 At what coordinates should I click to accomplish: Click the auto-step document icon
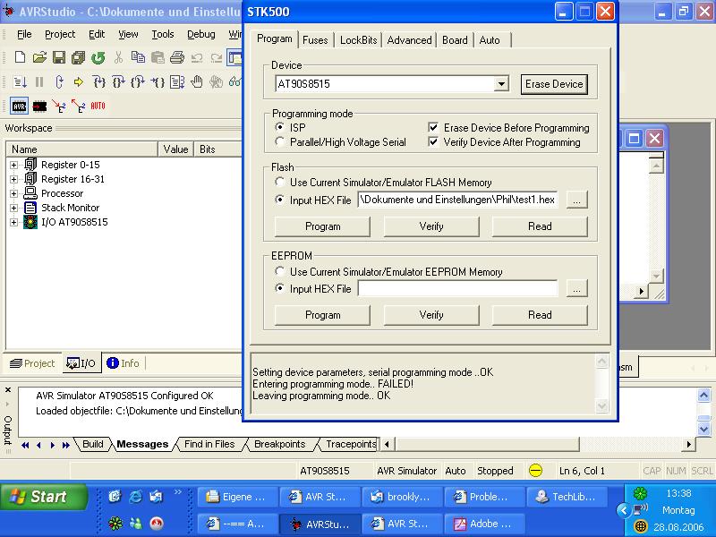tap(177, 82)
